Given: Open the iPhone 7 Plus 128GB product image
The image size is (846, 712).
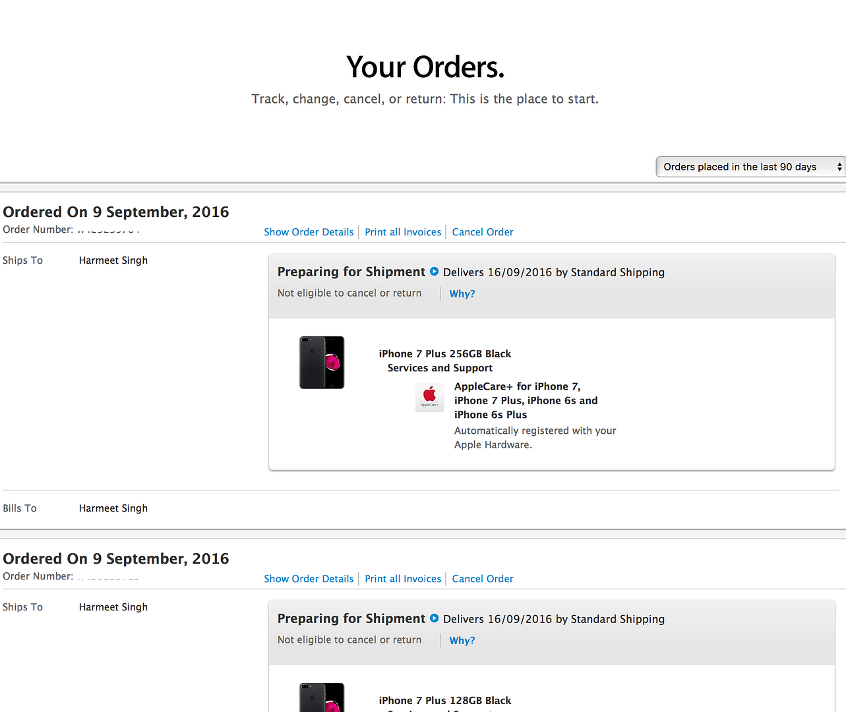Looking at the screenshot, I should tap(322, 699).
